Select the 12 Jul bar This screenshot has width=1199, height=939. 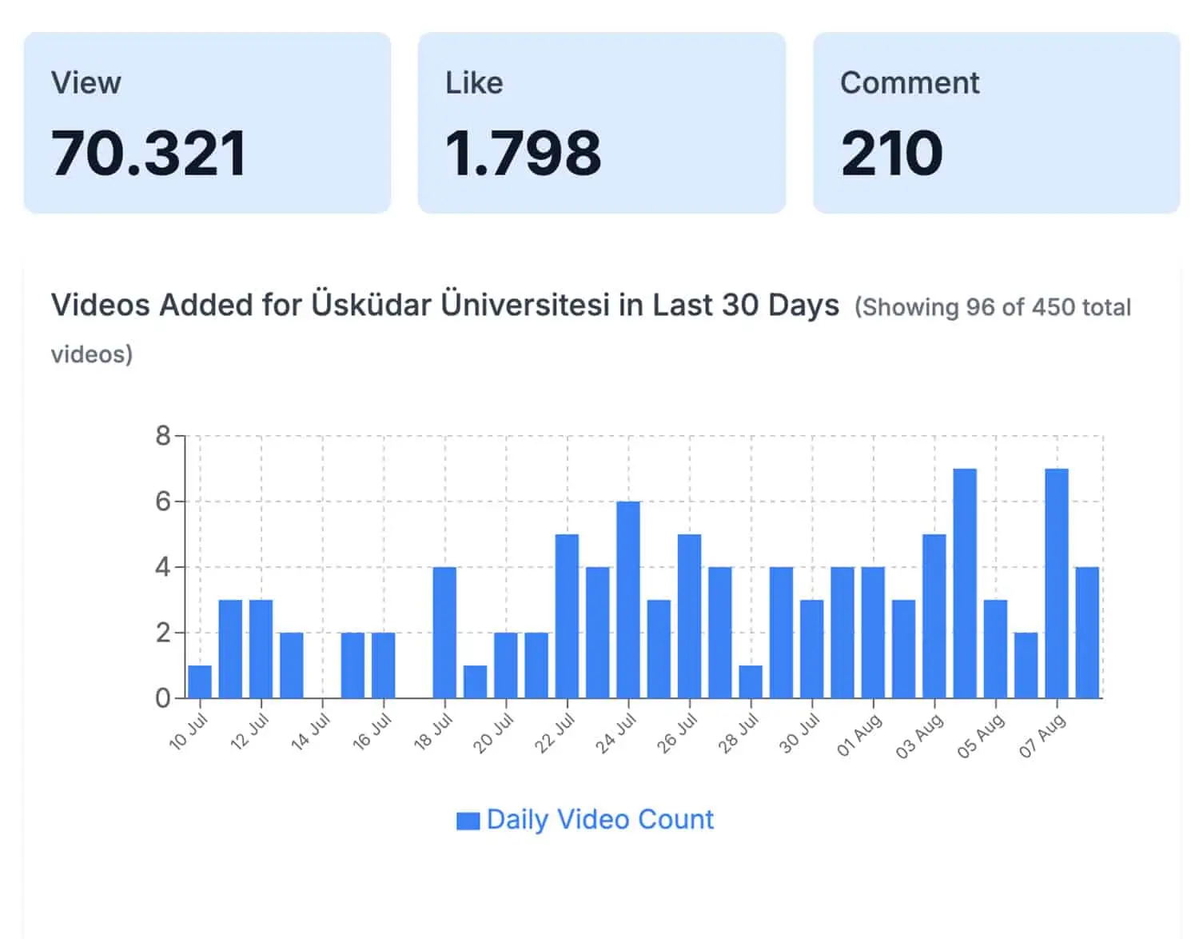point(261,649)
